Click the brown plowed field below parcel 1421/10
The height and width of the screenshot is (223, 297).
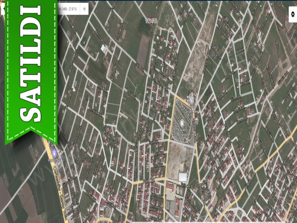coord(143,49)
